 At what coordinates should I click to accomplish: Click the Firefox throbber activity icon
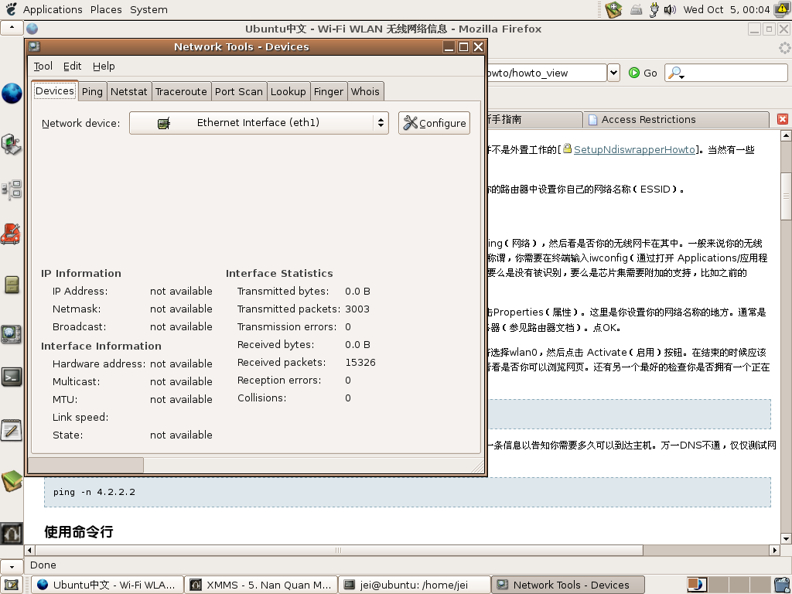tap(784, 49)
